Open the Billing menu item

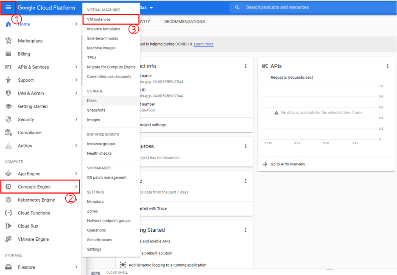click(x=24, y=54)
